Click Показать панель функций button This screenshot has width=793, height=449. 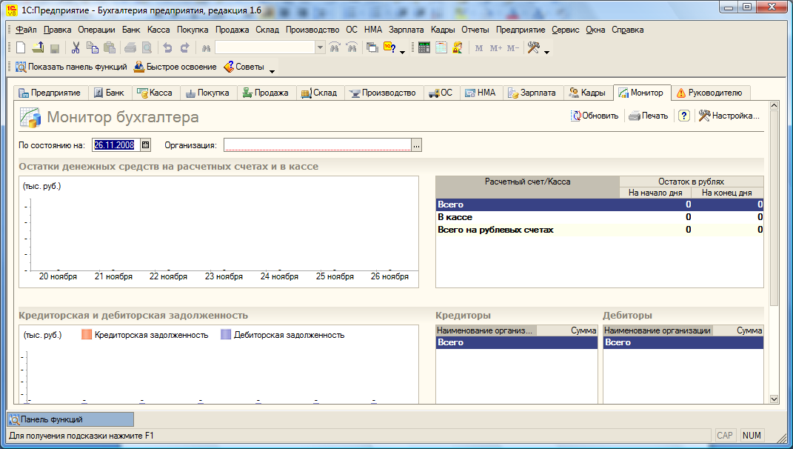pyautogui.click(x=71, y=67)
